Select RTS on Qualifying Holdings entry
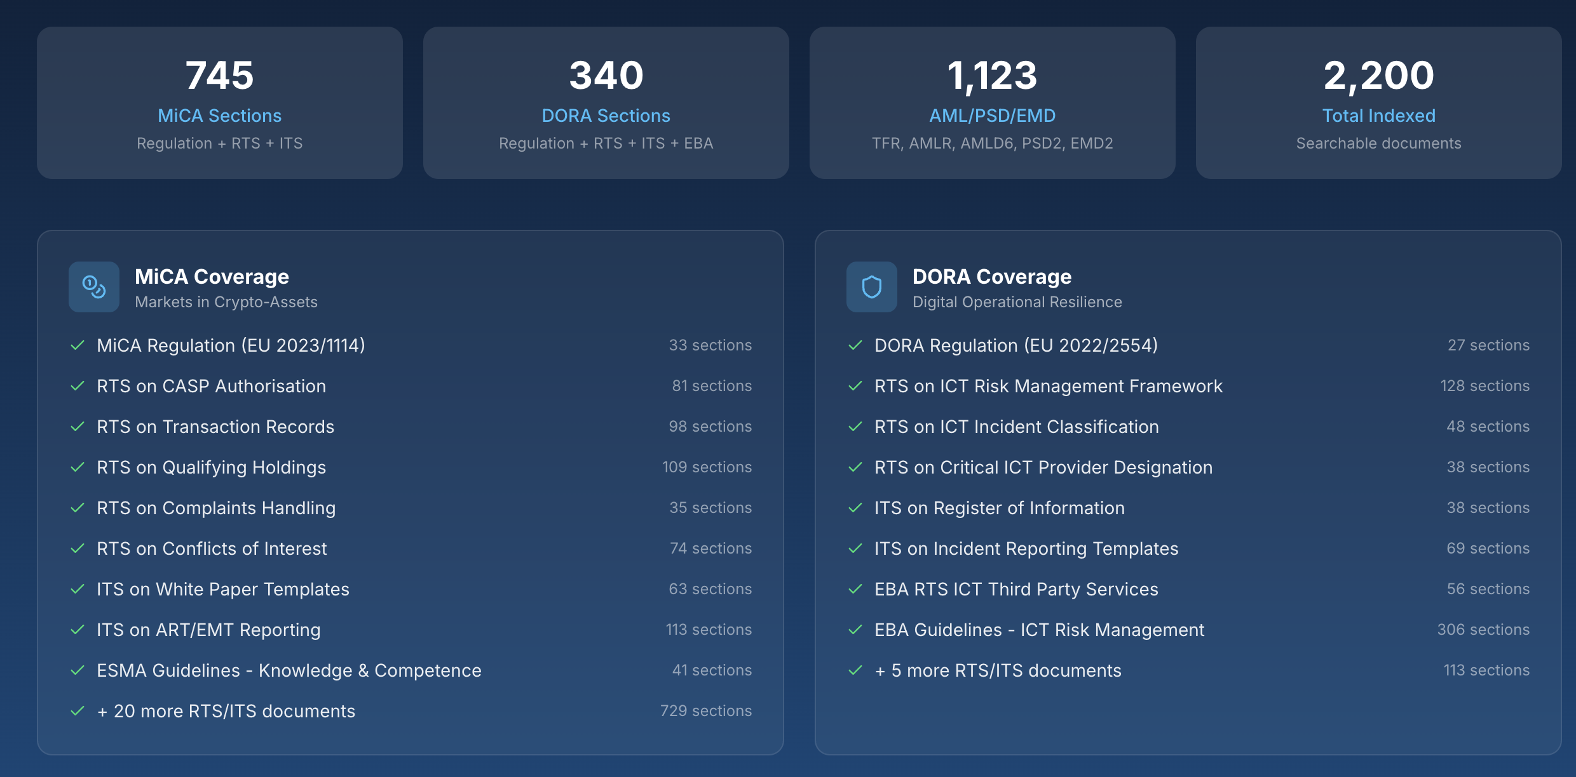Viewport: 1576px width, 777px height. coord(211,467)
